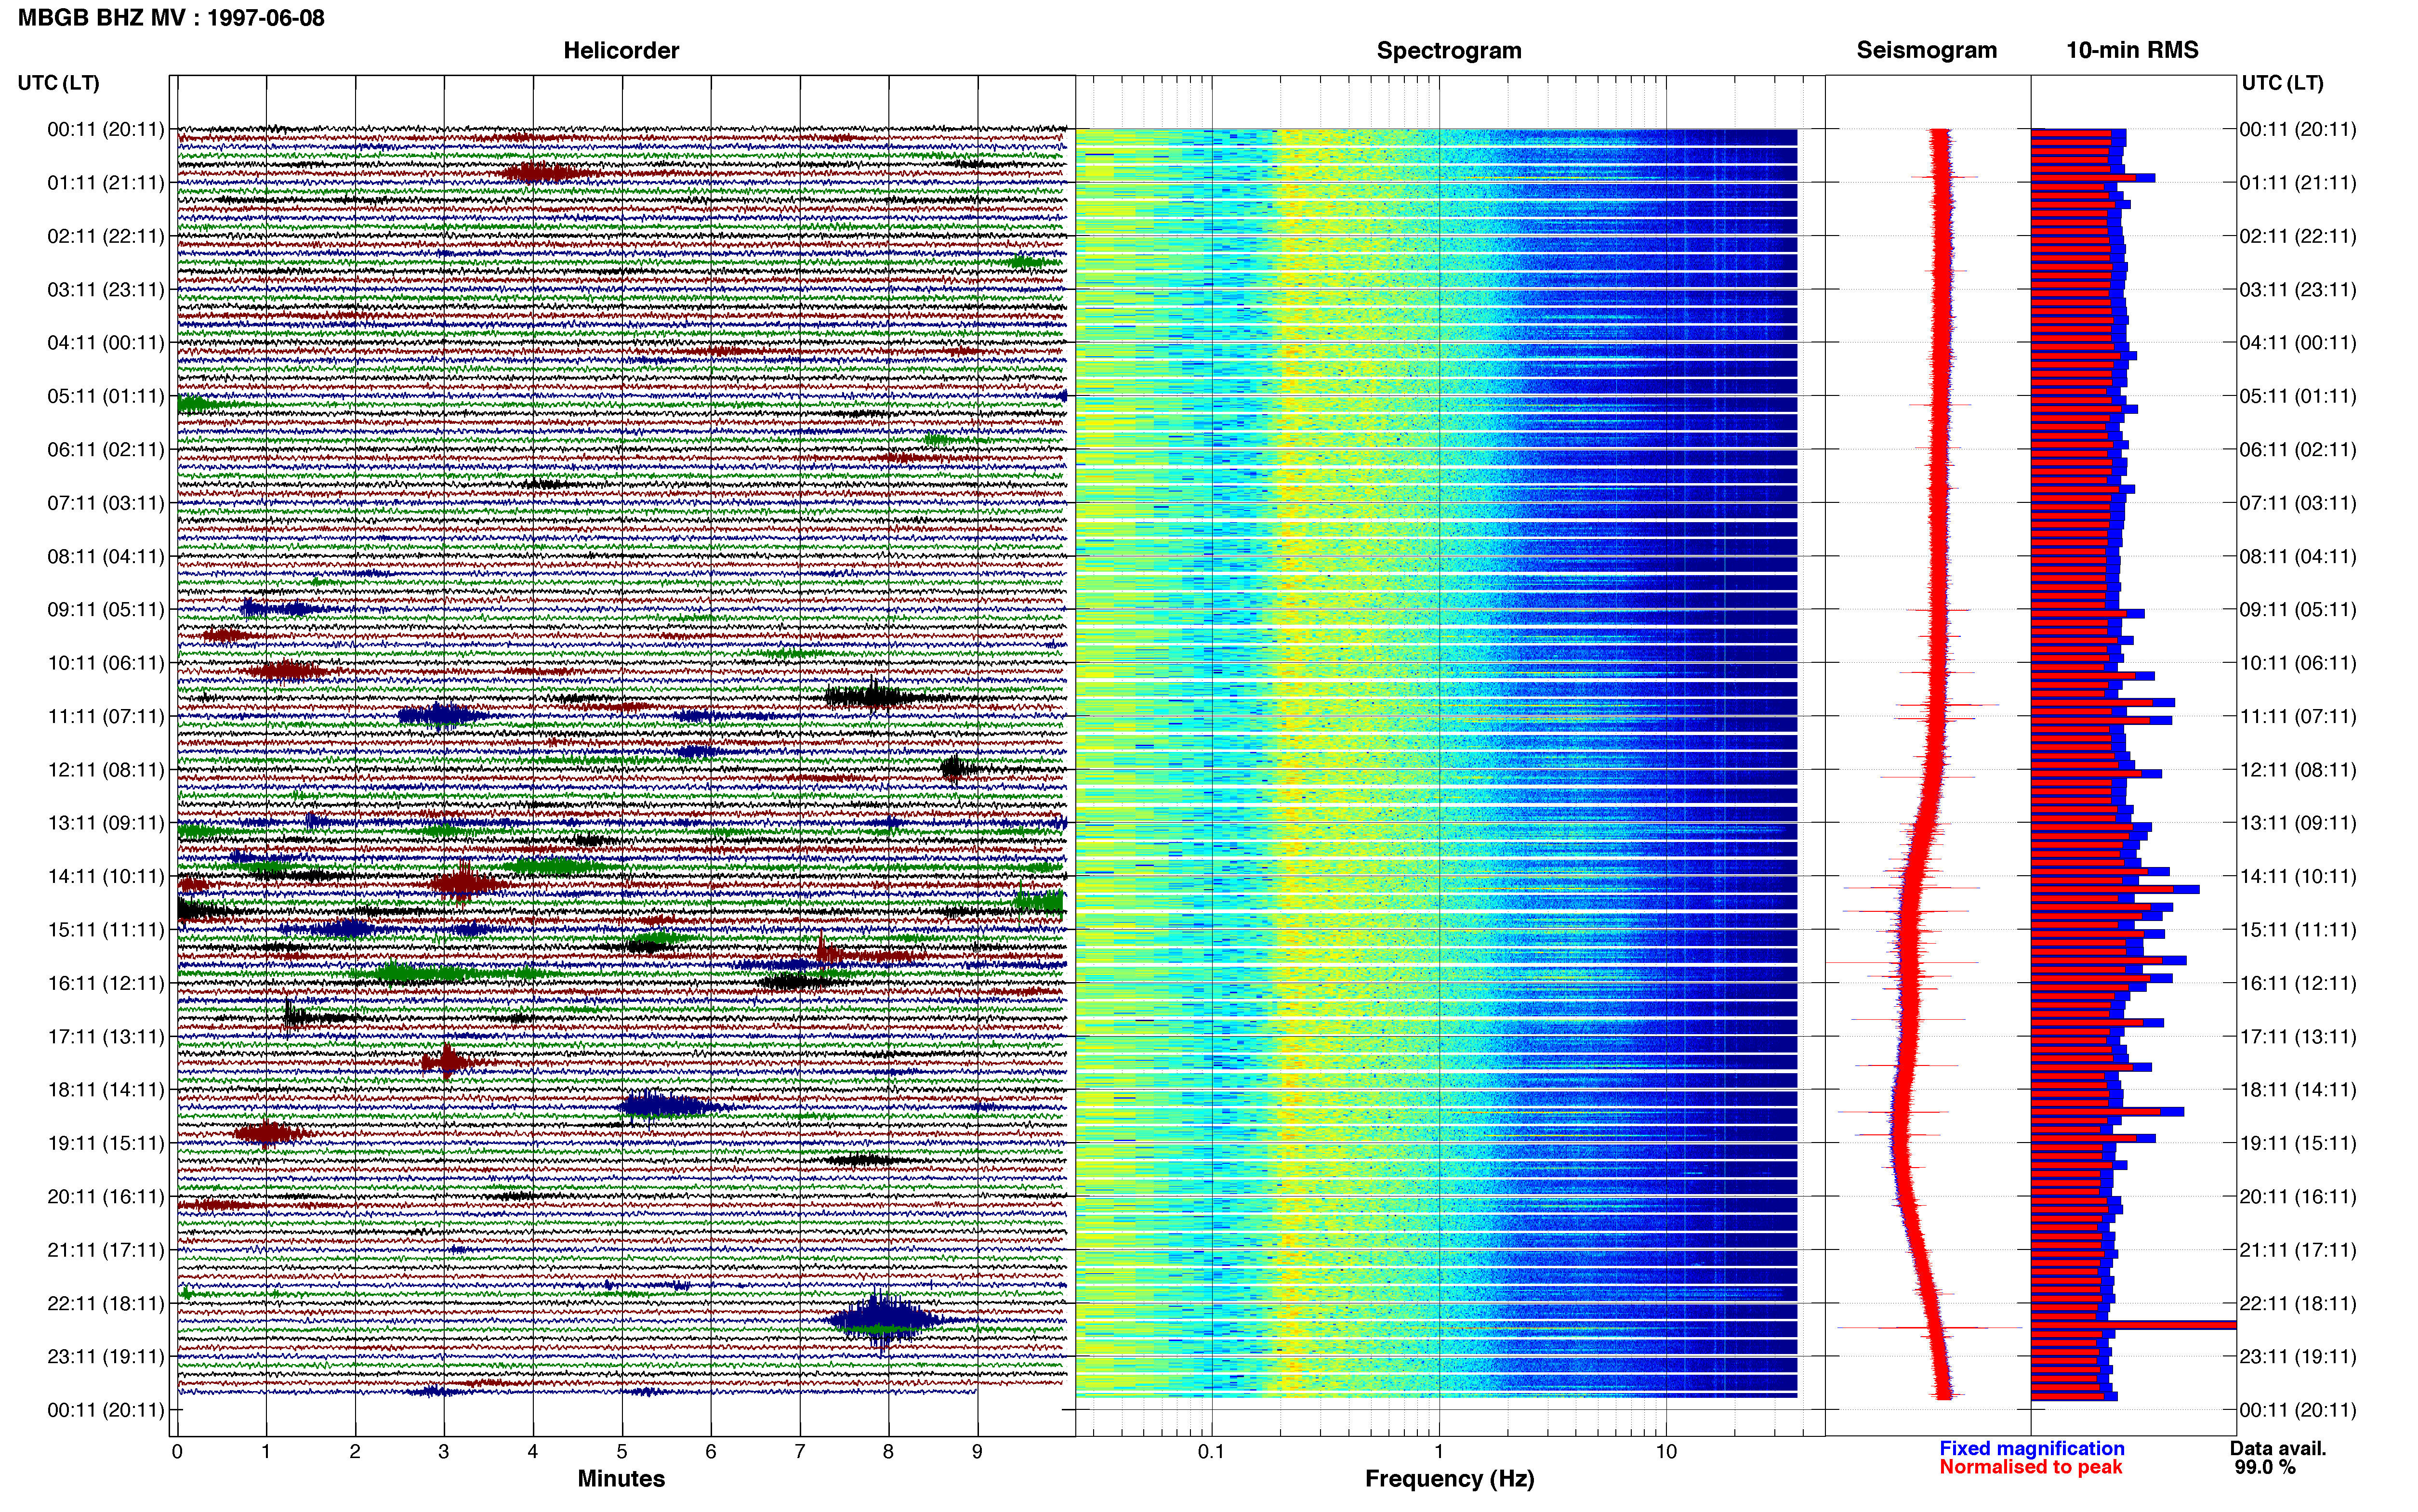Click left time label '18:11 (14:11)'

coord(106,1090)
